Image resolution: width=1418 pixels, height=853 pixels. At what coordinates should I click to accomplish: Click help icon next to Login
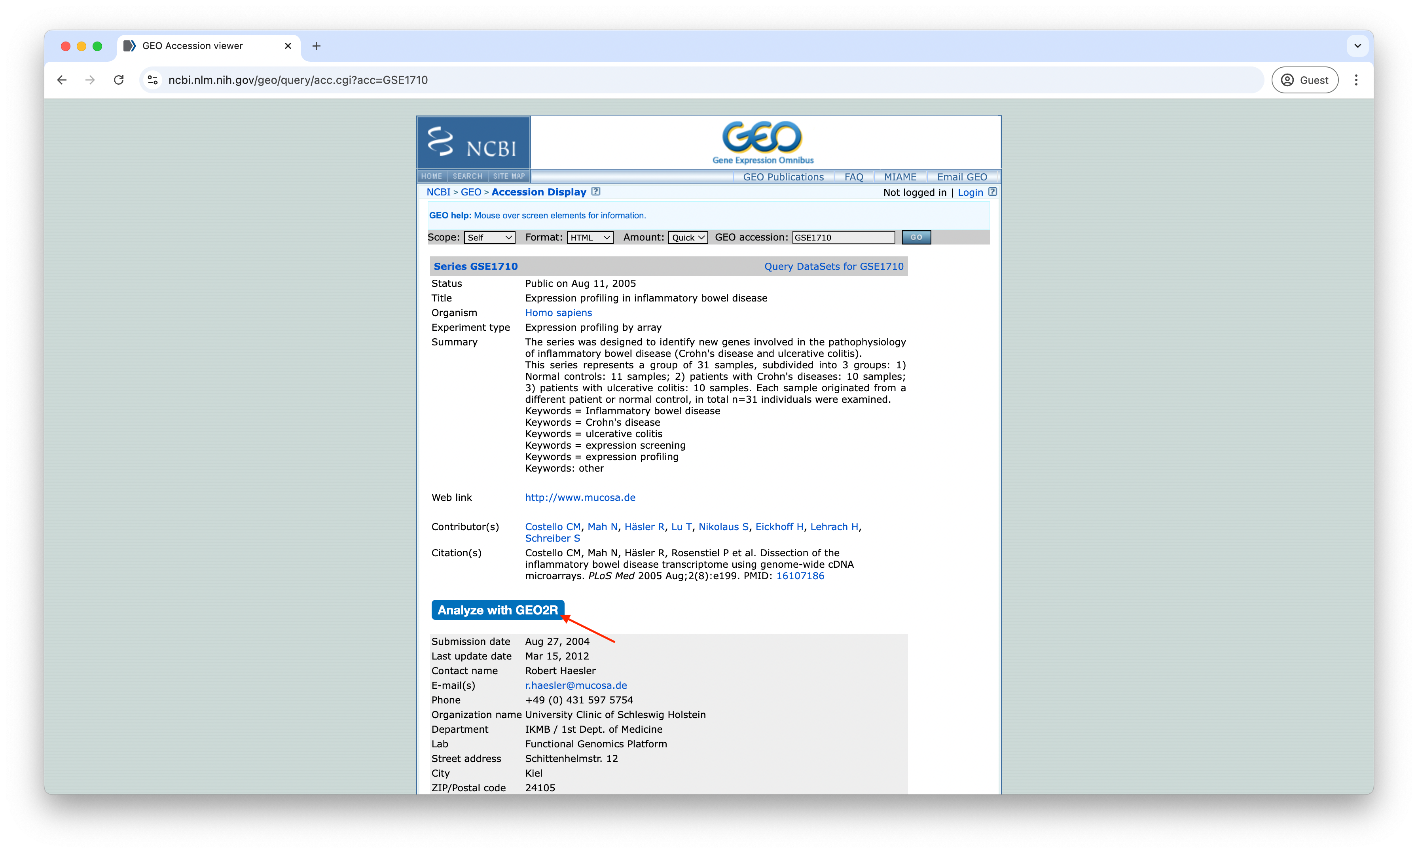(992, 192)
